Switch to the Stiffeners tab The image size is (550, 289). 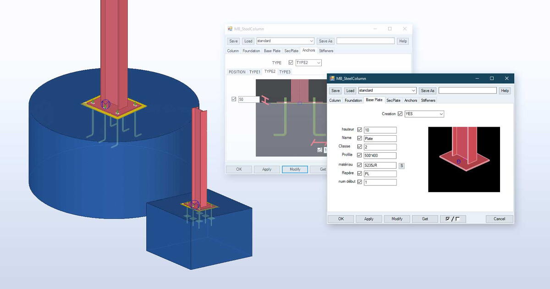(428, 100)
